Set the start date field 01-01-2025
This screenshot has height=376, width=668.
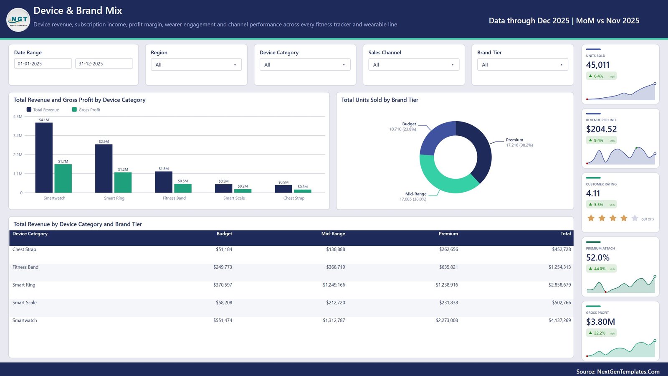pyautogui.click(x=43, y=64)
